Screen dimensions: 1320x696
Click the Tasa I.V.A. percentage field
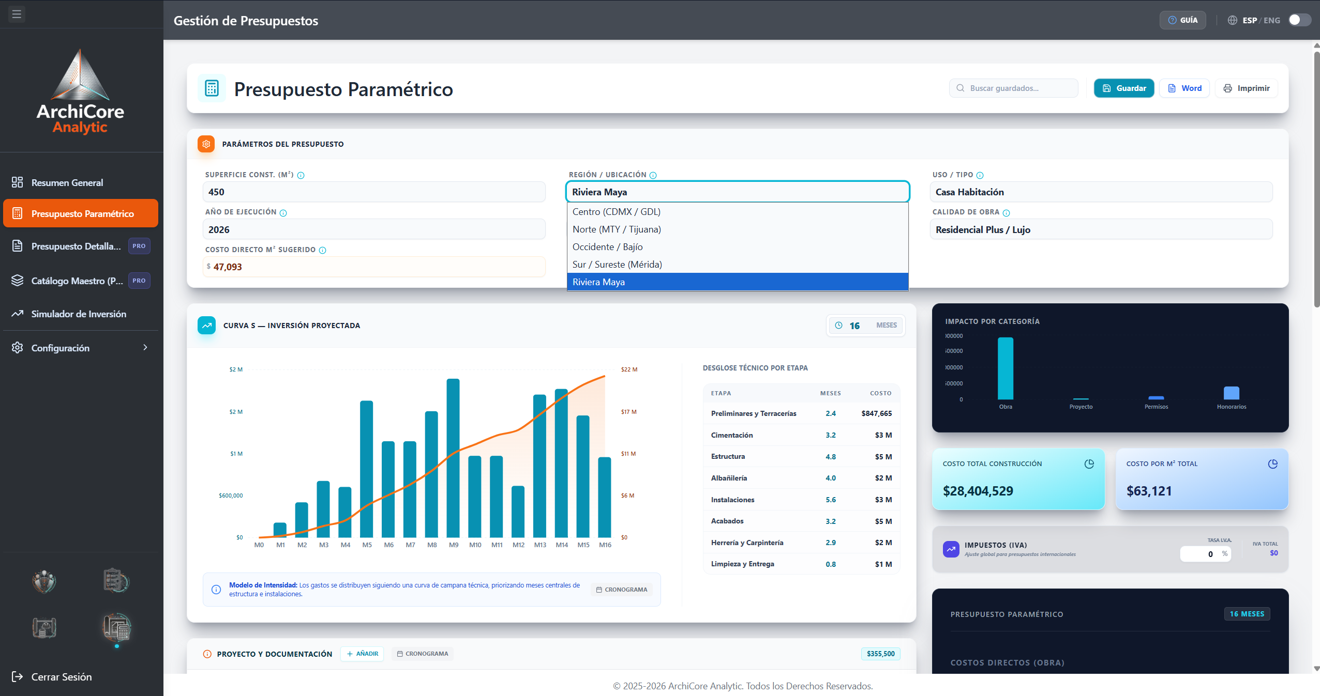(1205, 554)
